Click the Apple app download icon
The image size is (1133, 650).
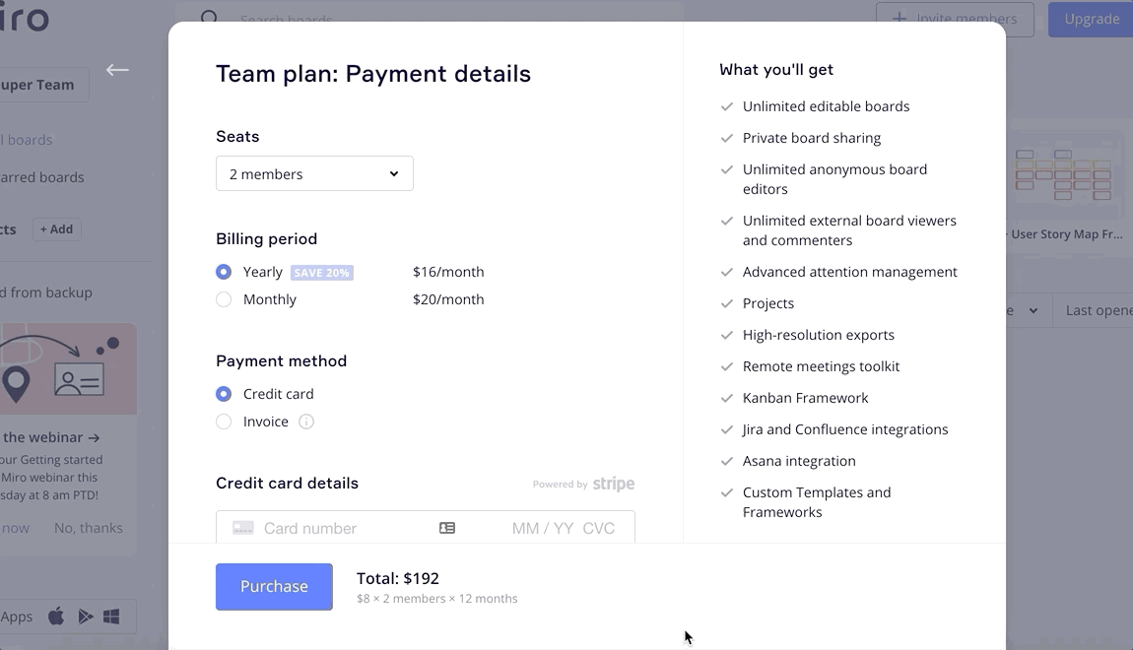56,617
